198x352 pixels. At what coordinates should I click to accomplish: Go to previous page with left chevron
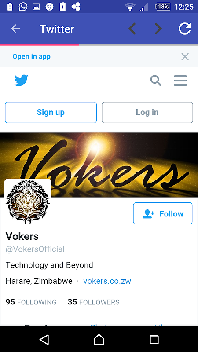click(x=132, y=29)
